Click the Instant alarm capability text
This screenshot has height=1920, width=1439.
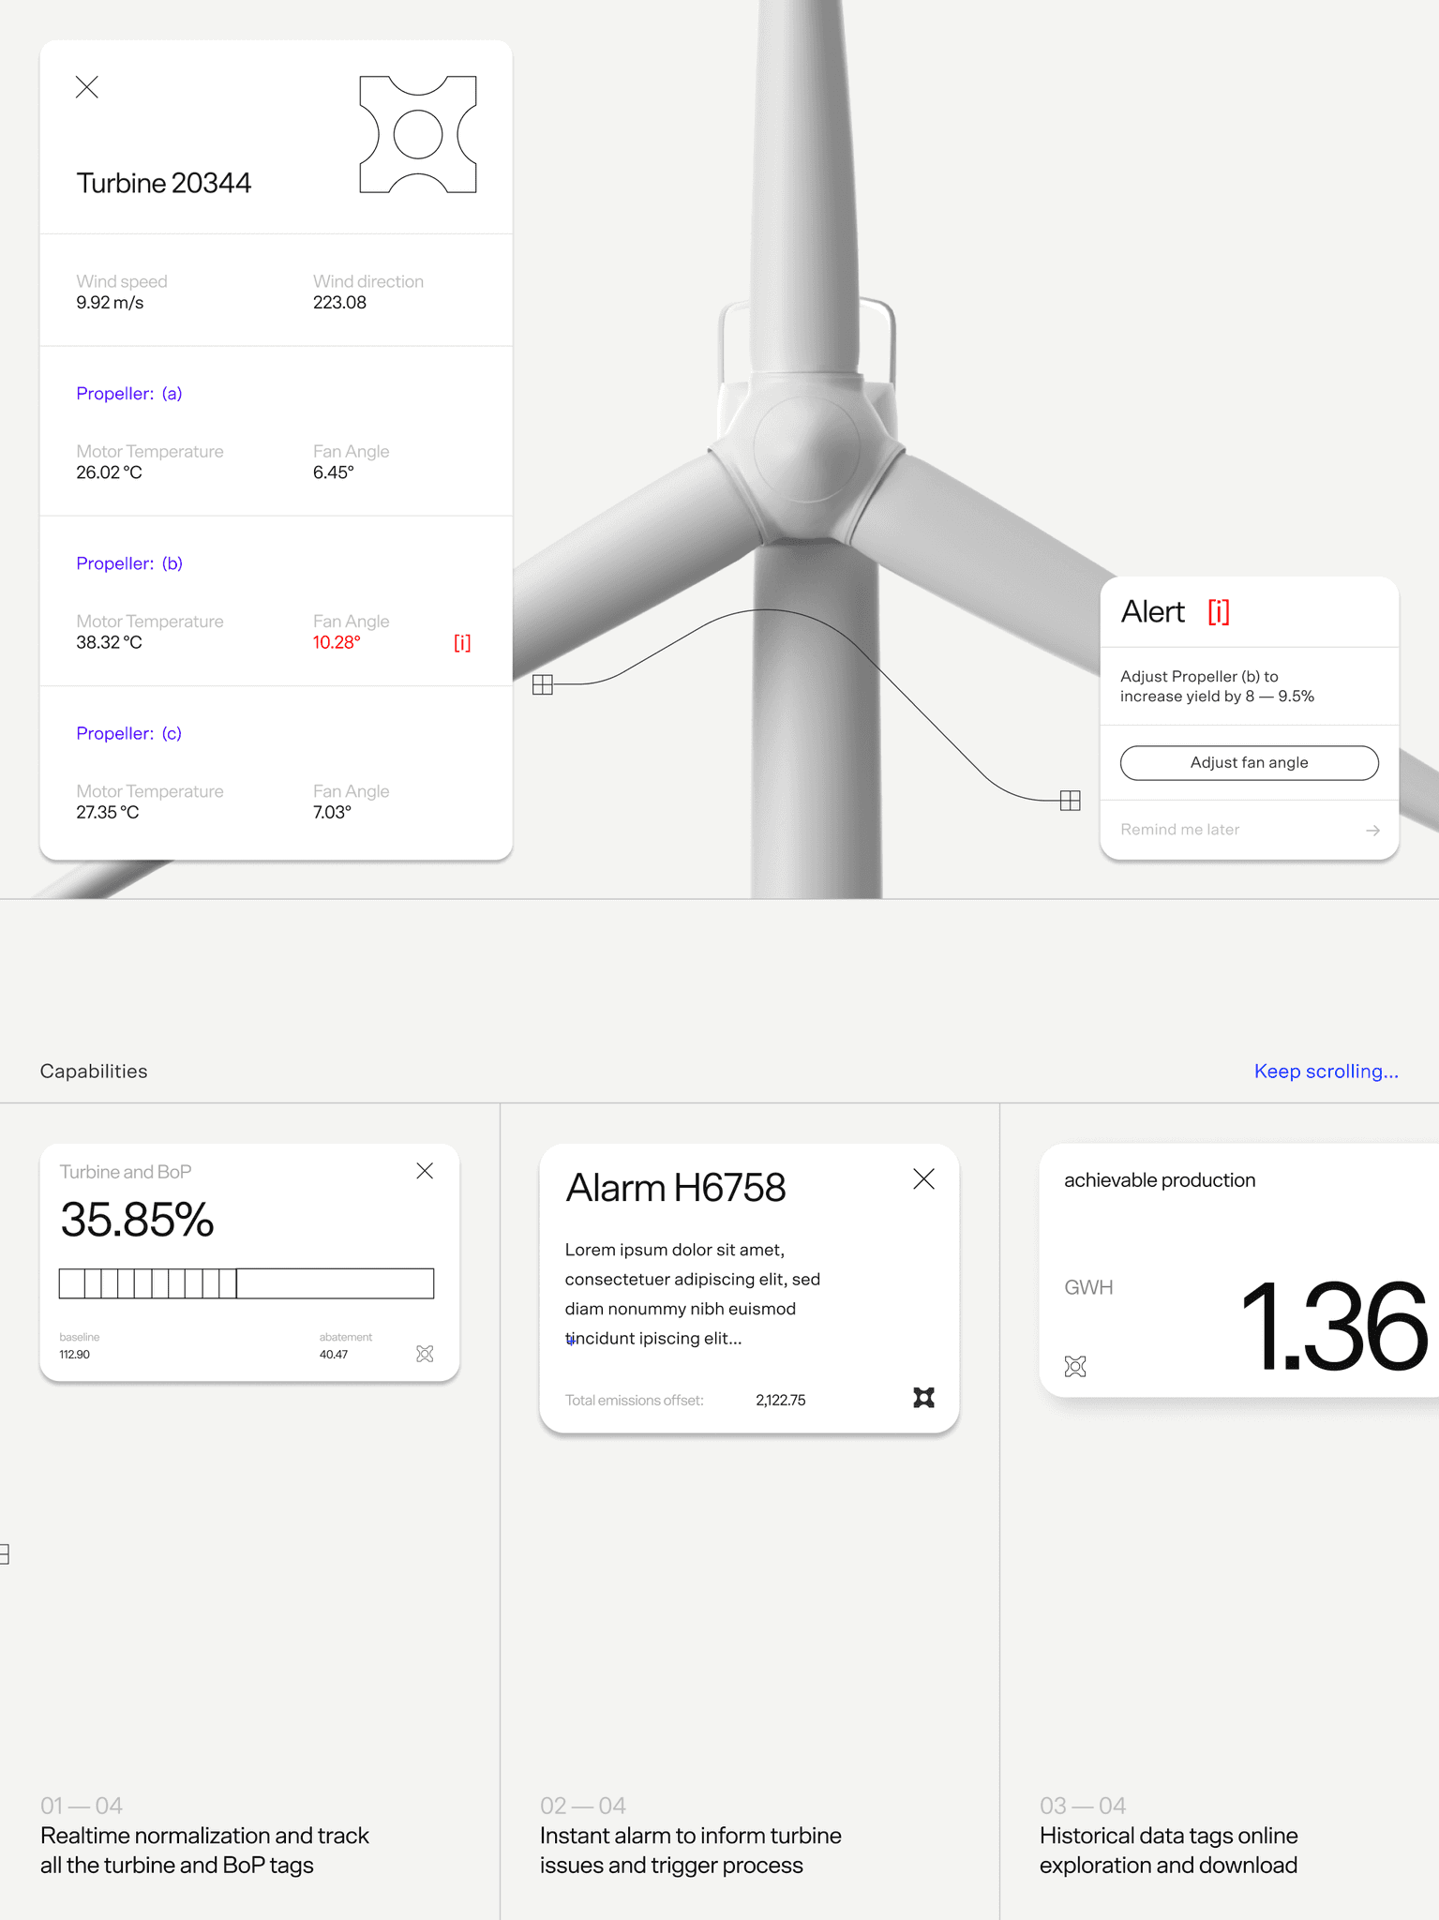click(x=691, y=1850)
